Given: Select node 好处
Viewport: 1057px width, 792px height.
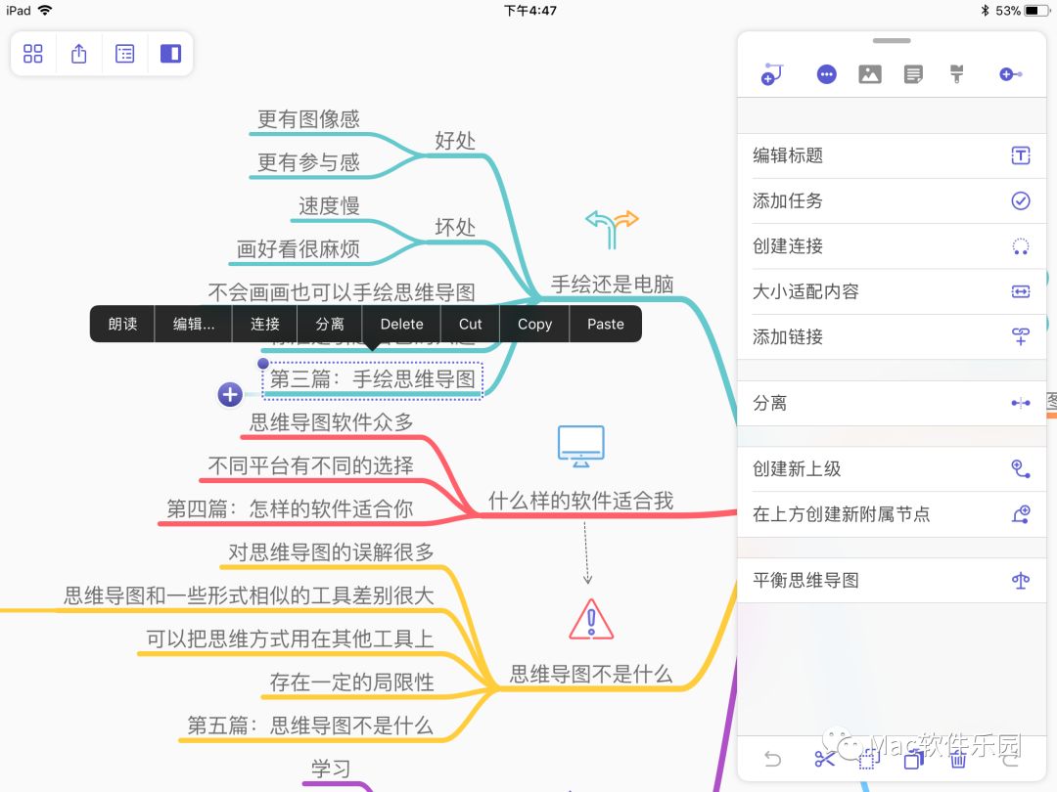Looking at the screenshot, I should 455,141.
